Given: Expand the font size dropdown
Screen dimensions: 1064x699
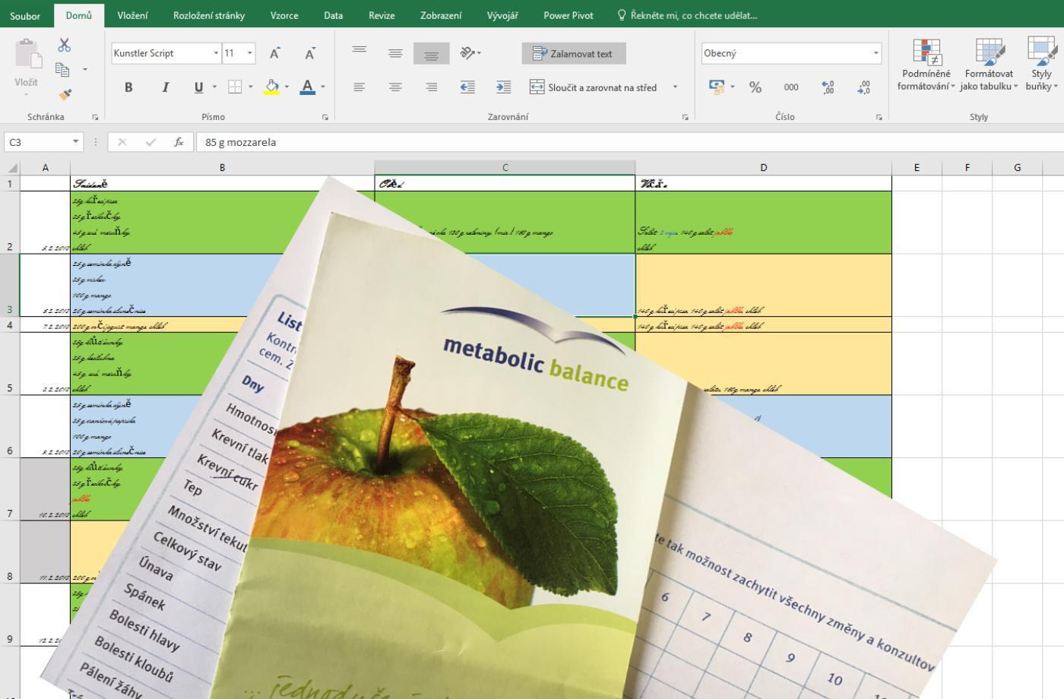Looking at the screenshot, I should 250,53.
